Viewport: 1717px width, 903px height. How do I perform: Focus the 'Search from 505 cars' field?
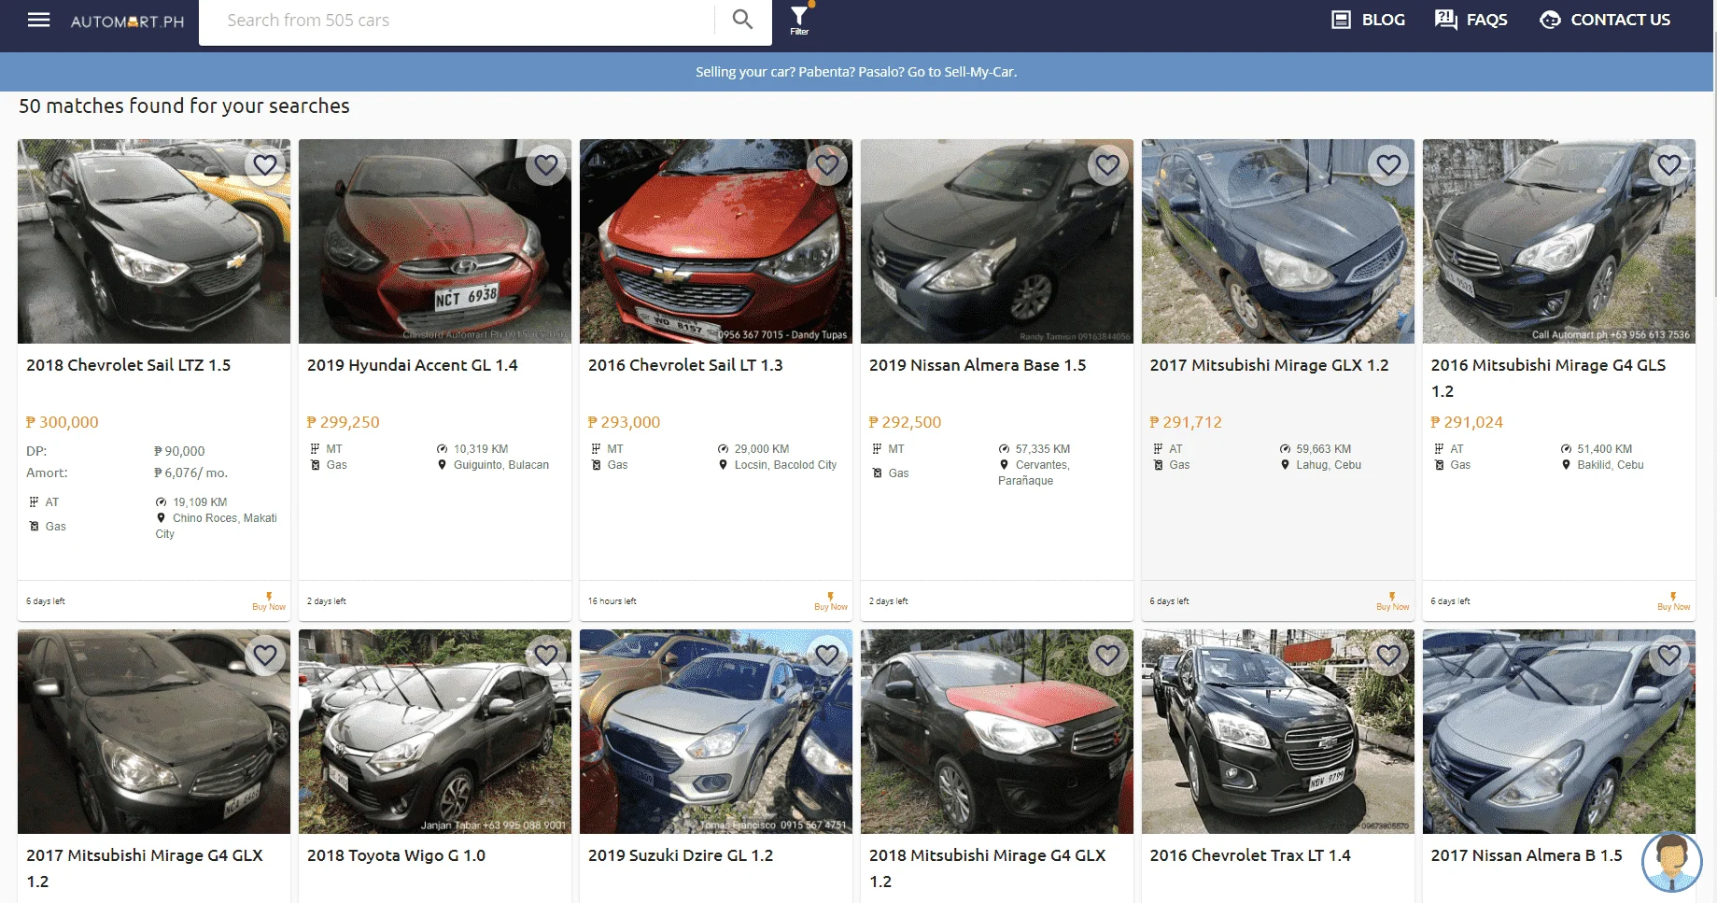coord(457,21)
